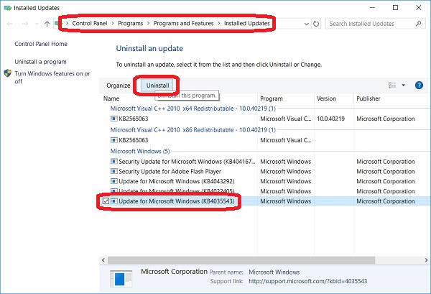This screenshot has height=294, width=431.
Task: Sort by the Version column header
Action: point(326,98)
